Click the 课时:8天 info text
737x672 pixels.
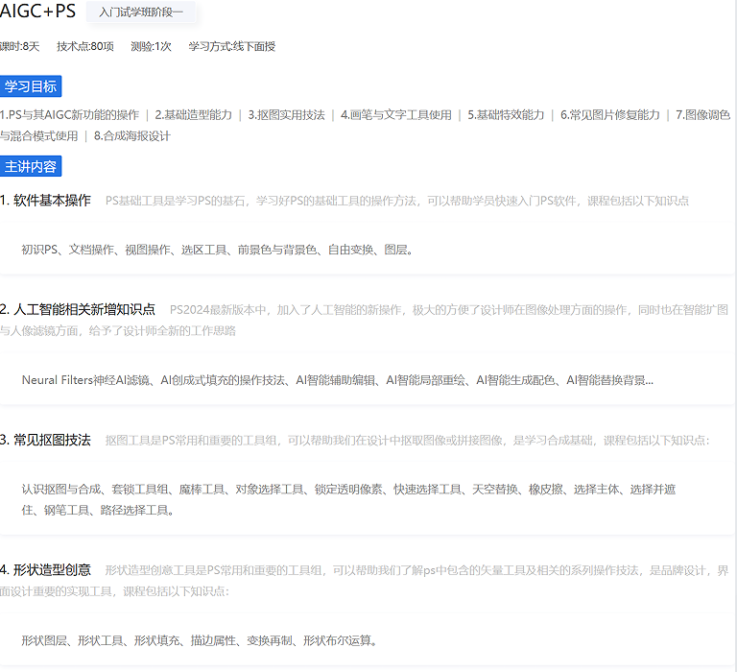pos(20,46)
